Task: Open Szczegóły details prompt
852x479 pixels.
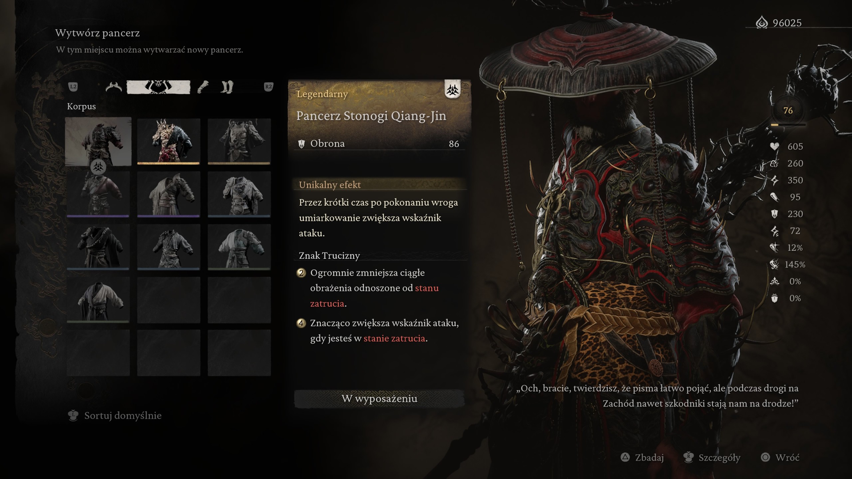Action: click(712, 458)
